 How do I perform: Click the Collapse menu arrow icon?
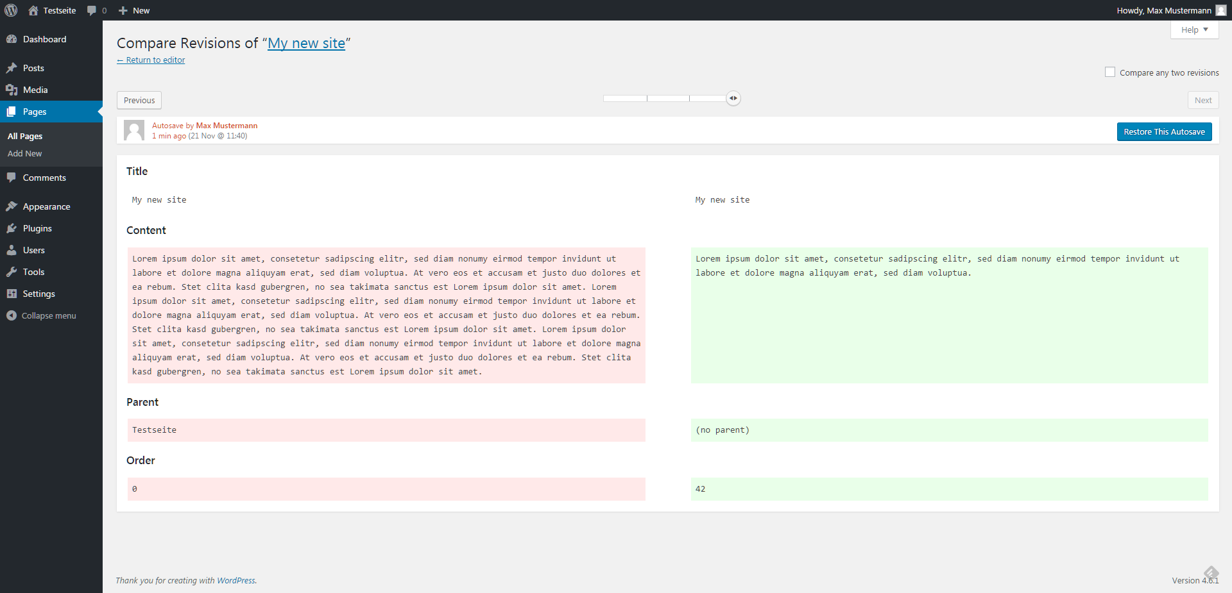(12, 315)
